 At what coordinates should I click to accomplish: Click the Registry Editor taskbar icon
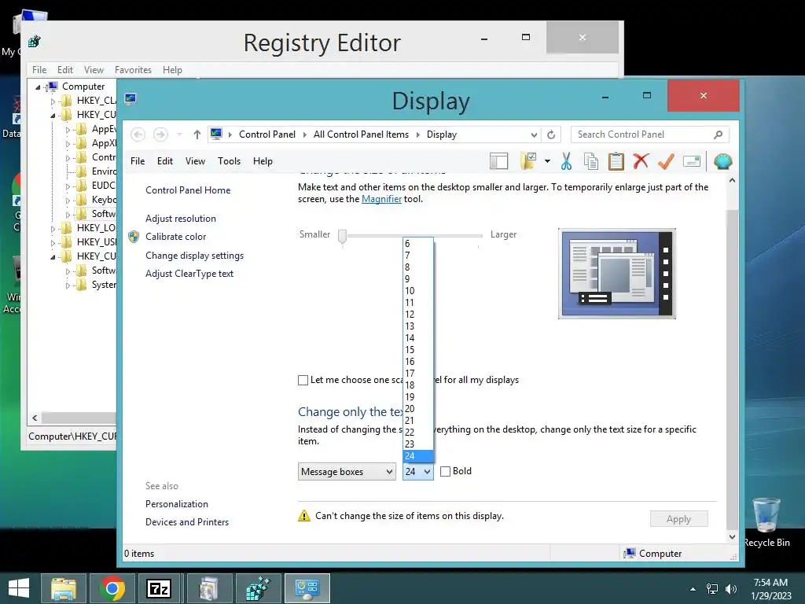[x=258, y=588]
